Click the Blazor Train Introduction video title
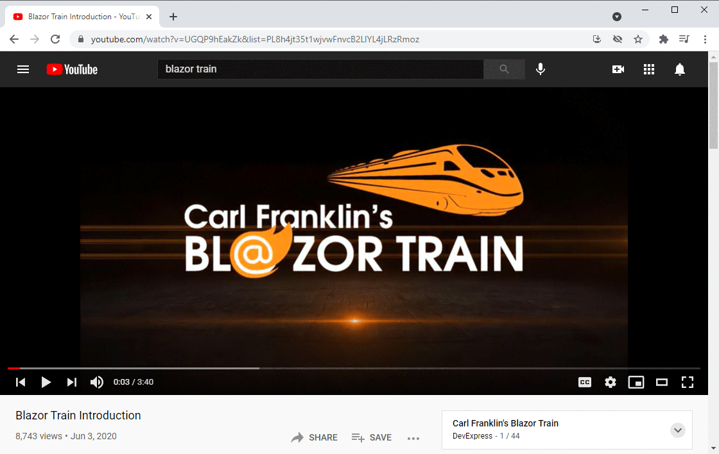Screen dimensions: 719x454 click(78, 416)
